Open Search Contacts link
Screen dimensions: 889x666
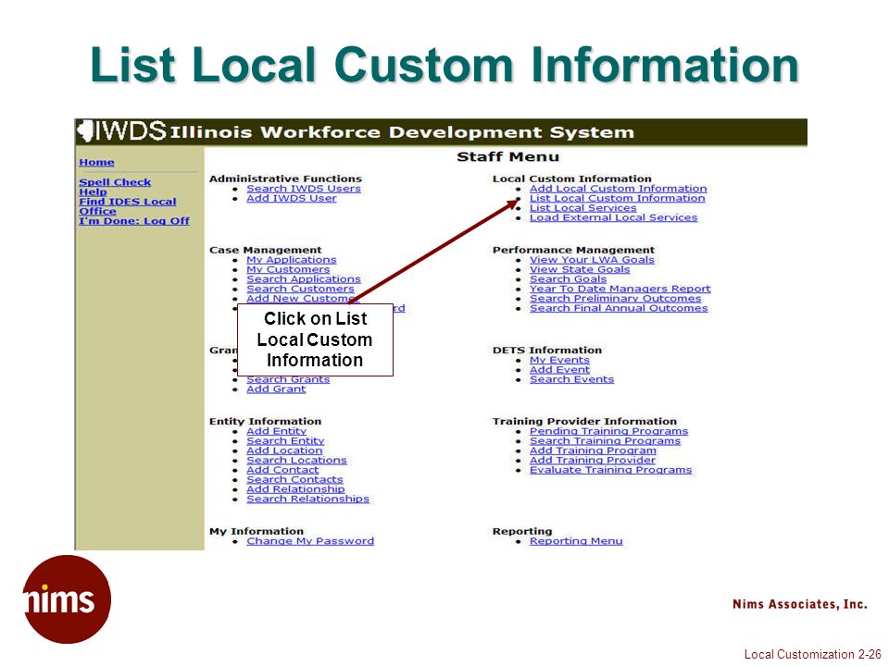point(294,480)
